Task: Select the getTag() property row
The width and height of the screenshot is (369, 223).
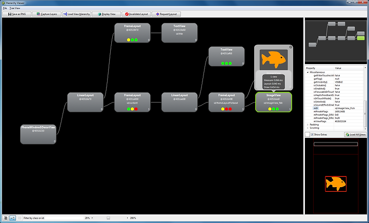Action: (334, 79)
